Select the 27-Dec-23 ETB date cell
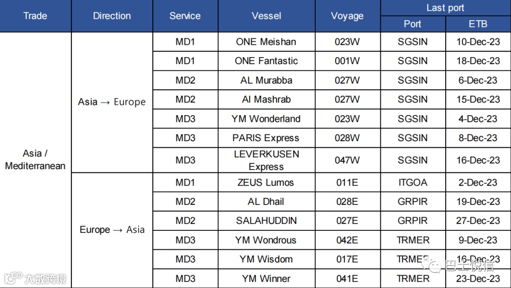511x288 pixels. point(478,221)
